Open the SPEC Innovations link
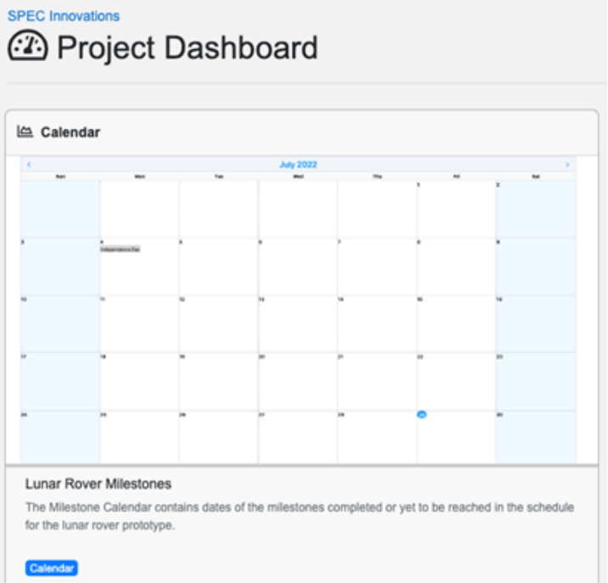This screenshot has height=583, width=608. 64,16
